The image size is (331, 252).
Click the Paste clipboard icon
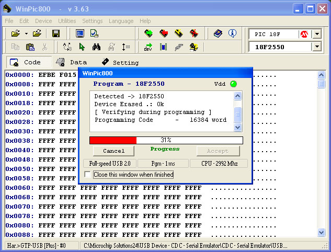(x=30, y=47)
